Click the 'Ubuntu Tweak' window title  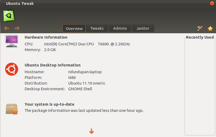pyautogui.click(x=20, y=4)
